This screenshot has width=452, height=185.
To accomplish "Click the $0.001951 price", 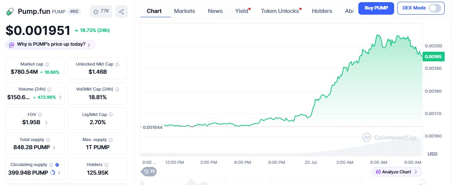I will pos(38,31).
